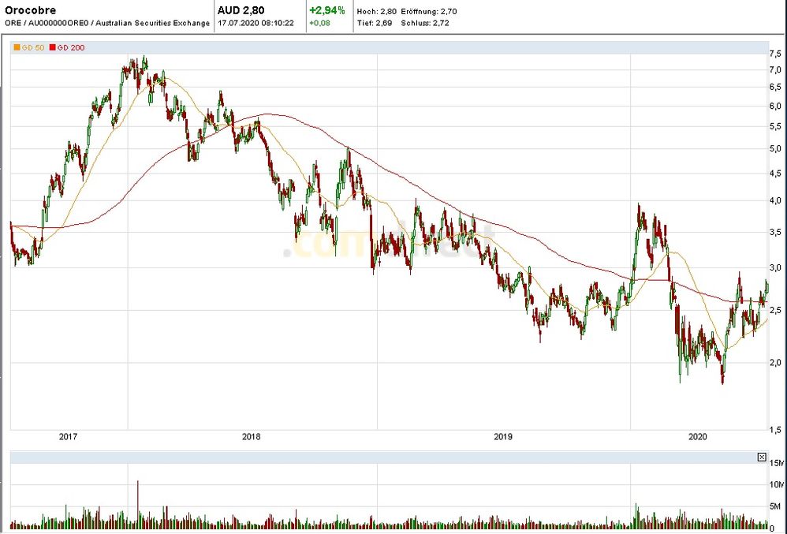Image resolution: width=787 pixels, height=534 pixels.
Task: Click the Tief: 2,69 value
Action: 375,23
